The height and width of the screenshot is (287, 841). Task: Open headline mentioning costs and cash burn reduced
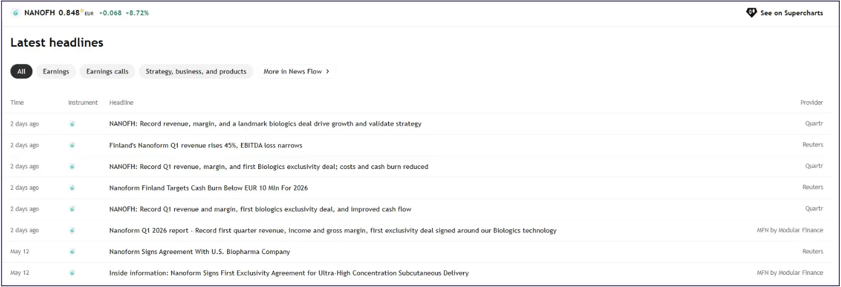(269, 167)
